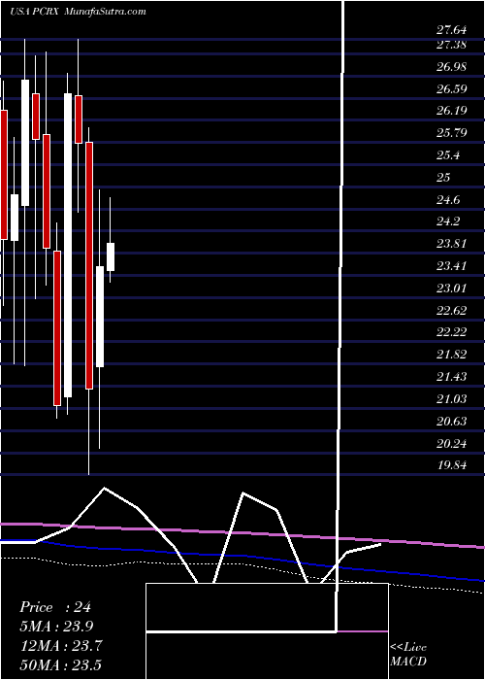Select the 20.63 price axis label

click(x=451, y=421)
